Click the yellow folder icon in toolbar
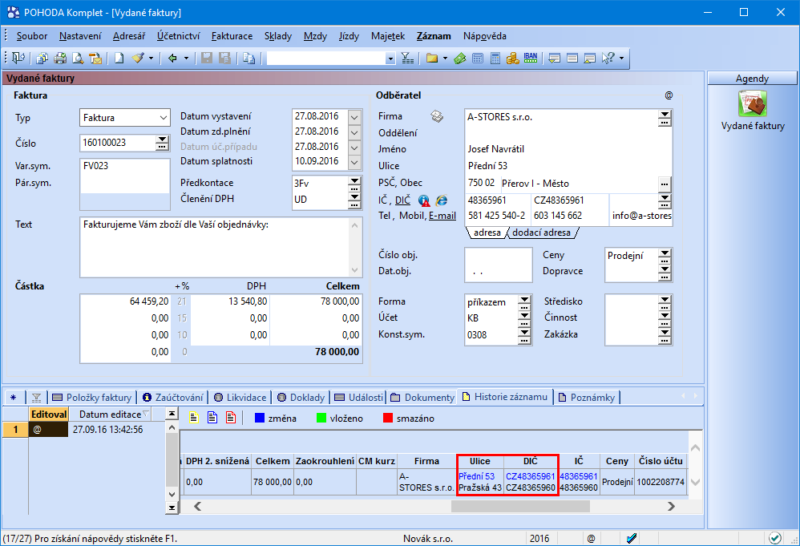 (432, 59)
